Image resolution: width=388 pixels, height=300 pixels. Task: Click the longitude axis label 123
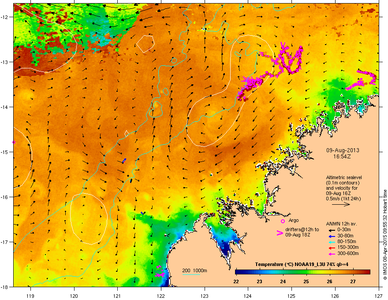[205, 296]
